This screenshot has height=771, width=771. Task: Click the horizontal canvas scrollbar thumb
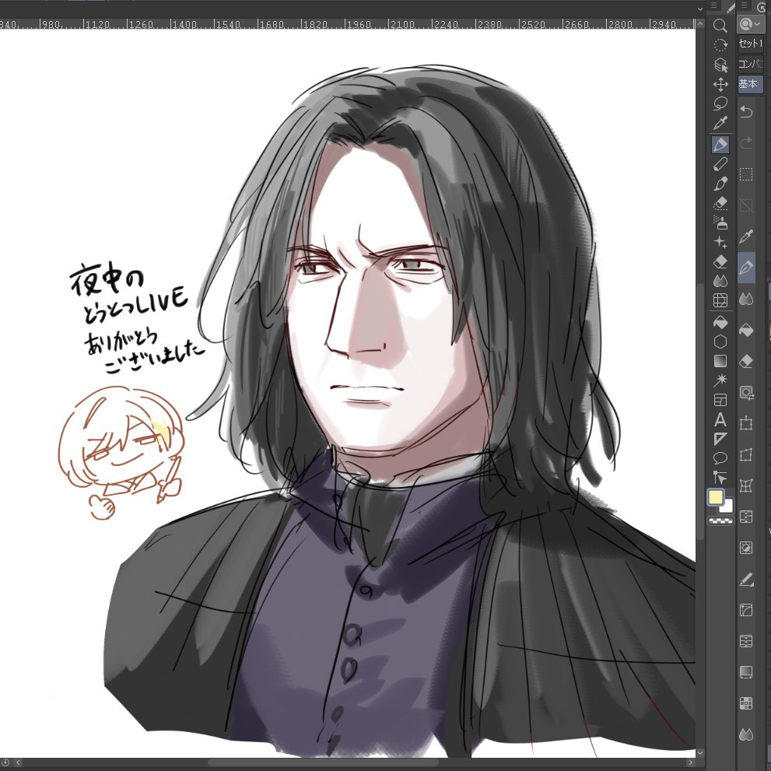tap(323, 762)
